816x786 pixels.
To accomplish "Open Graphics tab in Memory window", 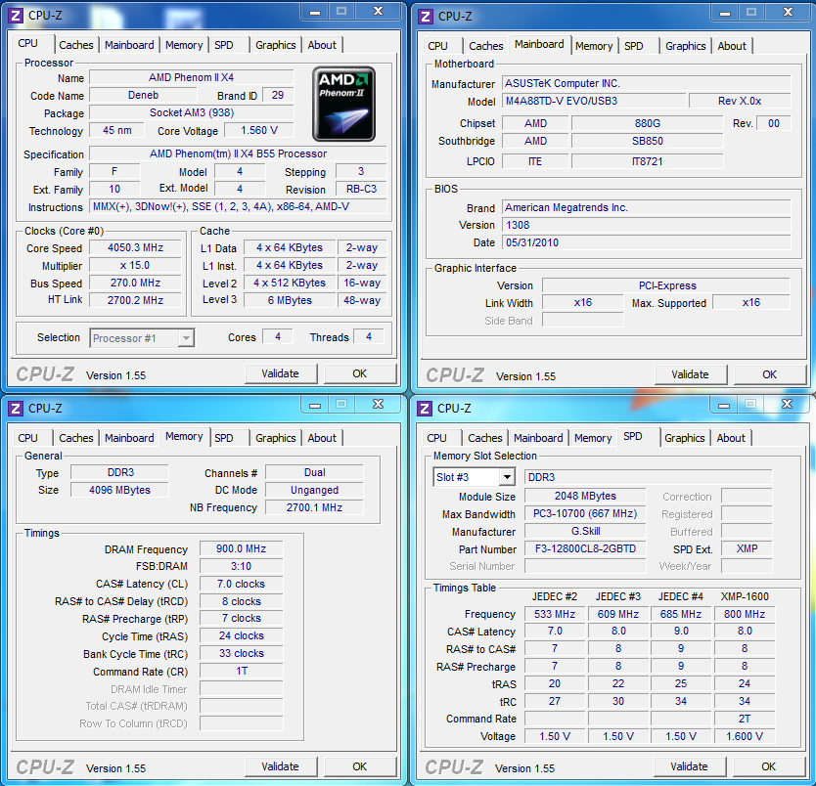I will [275, 438].
